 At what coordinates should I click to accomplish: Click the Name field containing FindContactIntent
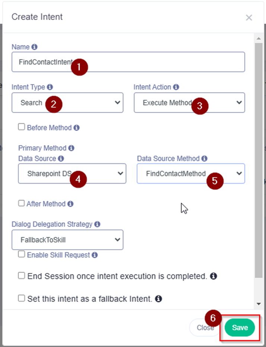[x=128, y=62]
